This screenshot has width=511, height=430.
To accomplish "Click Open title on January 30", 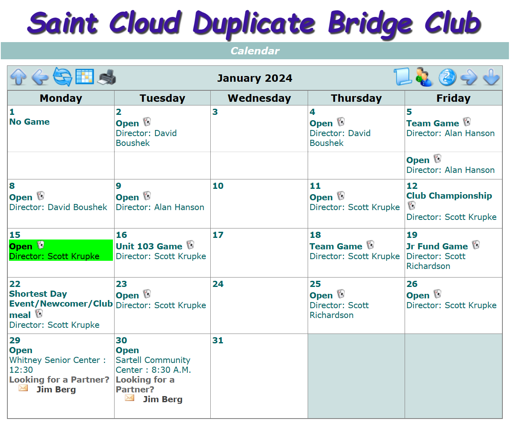I will 127,350.
